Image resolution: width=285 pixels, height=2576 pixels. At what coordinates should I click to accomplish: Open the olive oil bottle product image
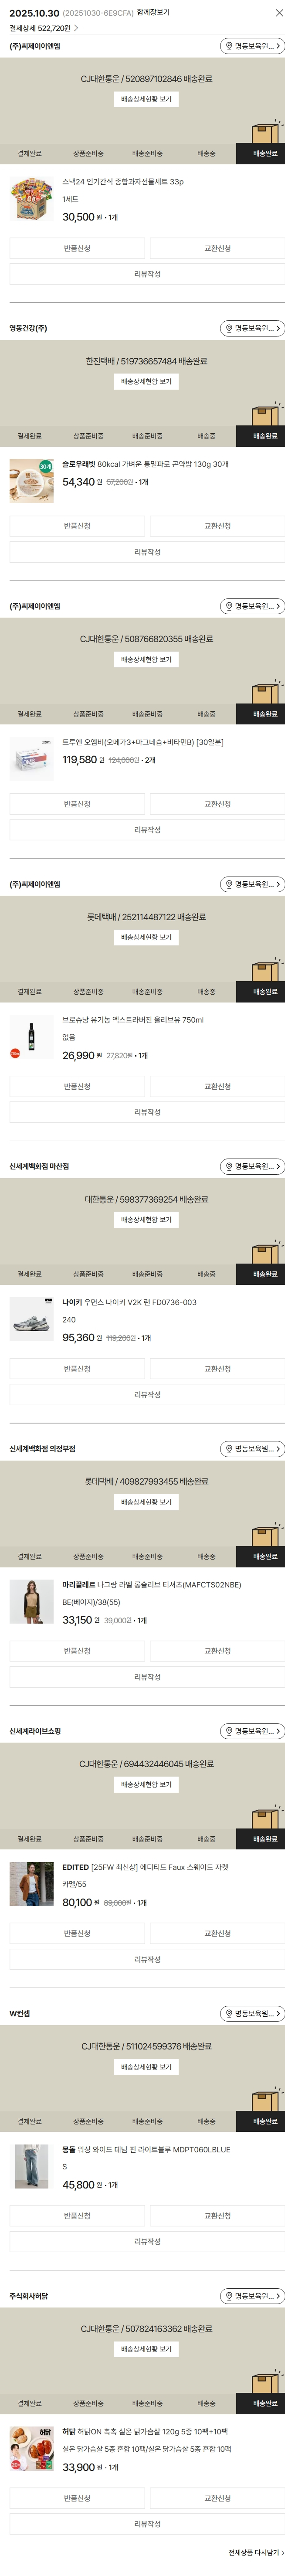tap(31, 1037)
